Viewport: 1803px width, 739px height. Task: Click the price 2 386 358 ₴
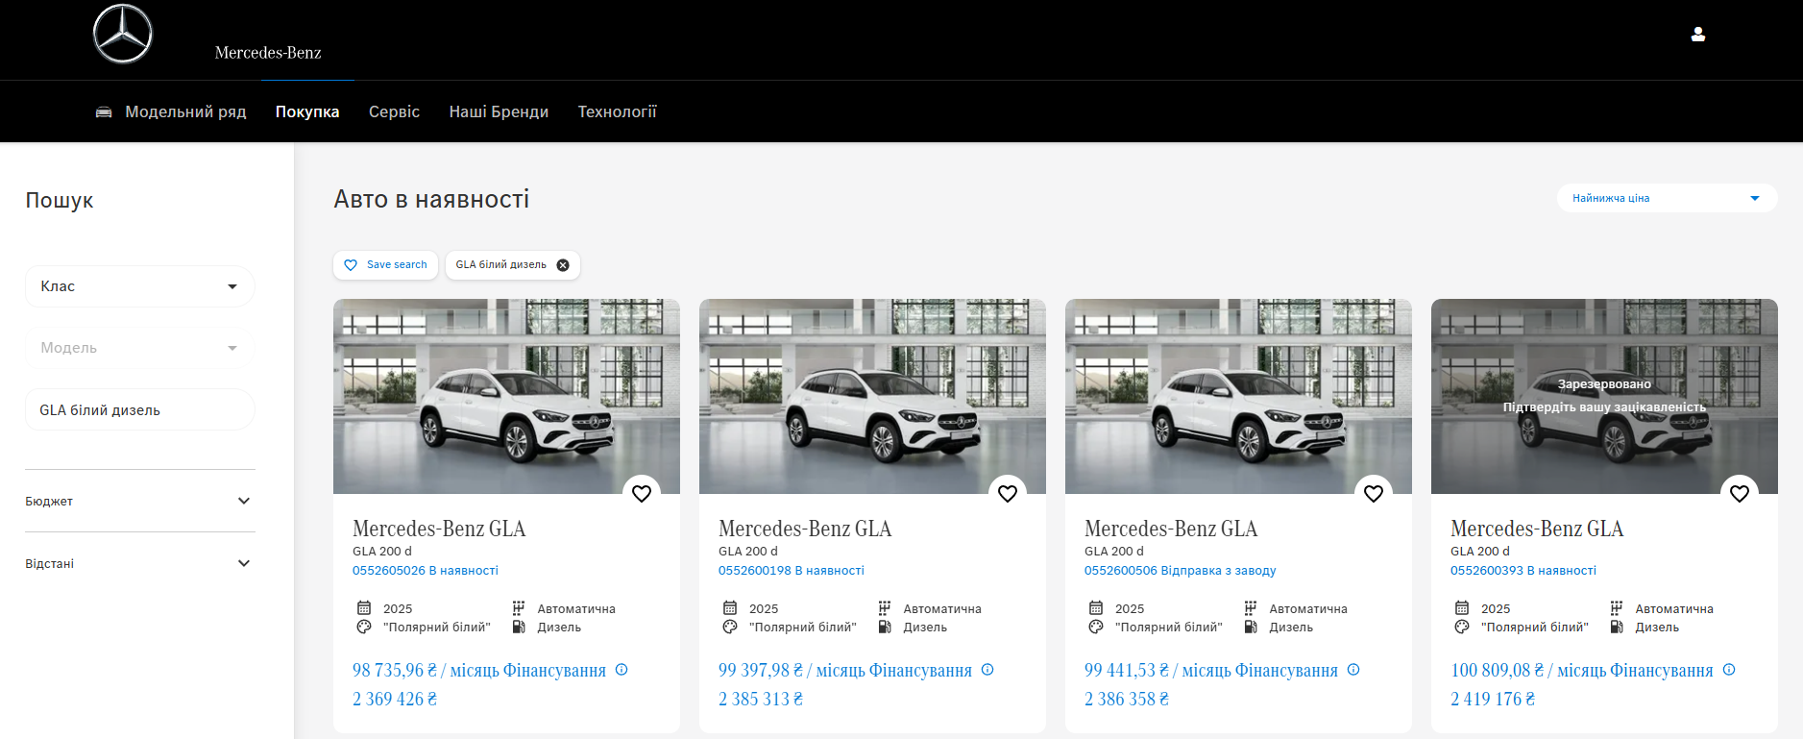(x=1127, y=699)
